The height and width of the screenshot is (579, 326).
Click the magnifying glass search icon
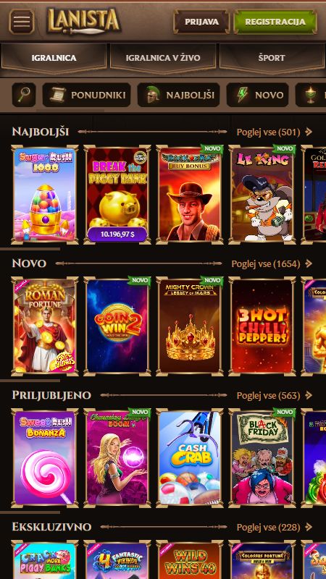coord(24,95)
